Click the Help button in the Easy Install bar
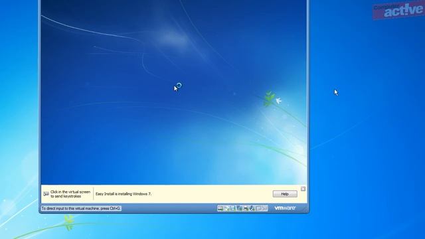The image size is (425, 239). [285, 194]
